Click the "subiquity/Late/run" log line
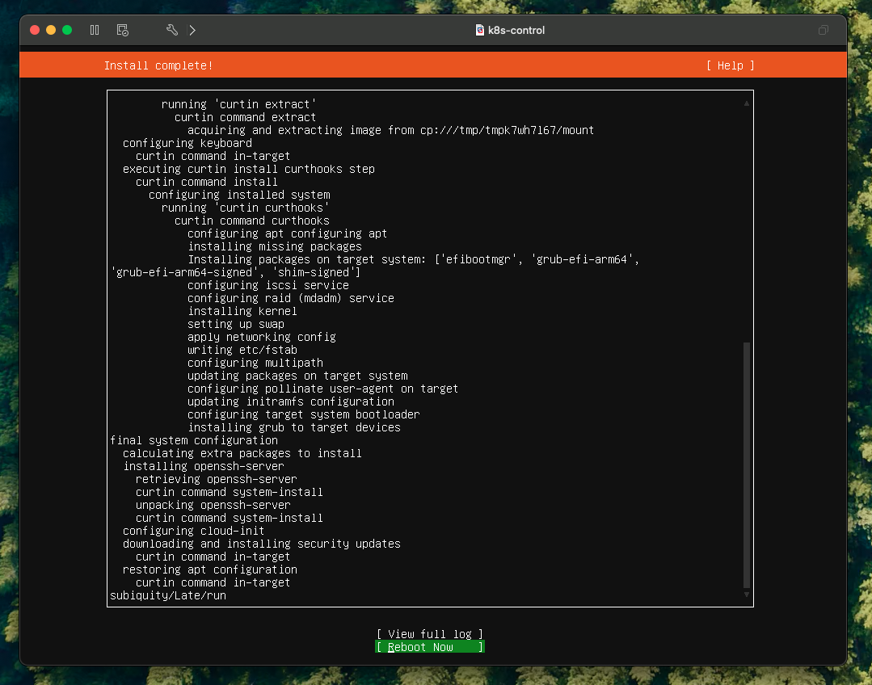 pyautogui.click(x=168, y=595)
